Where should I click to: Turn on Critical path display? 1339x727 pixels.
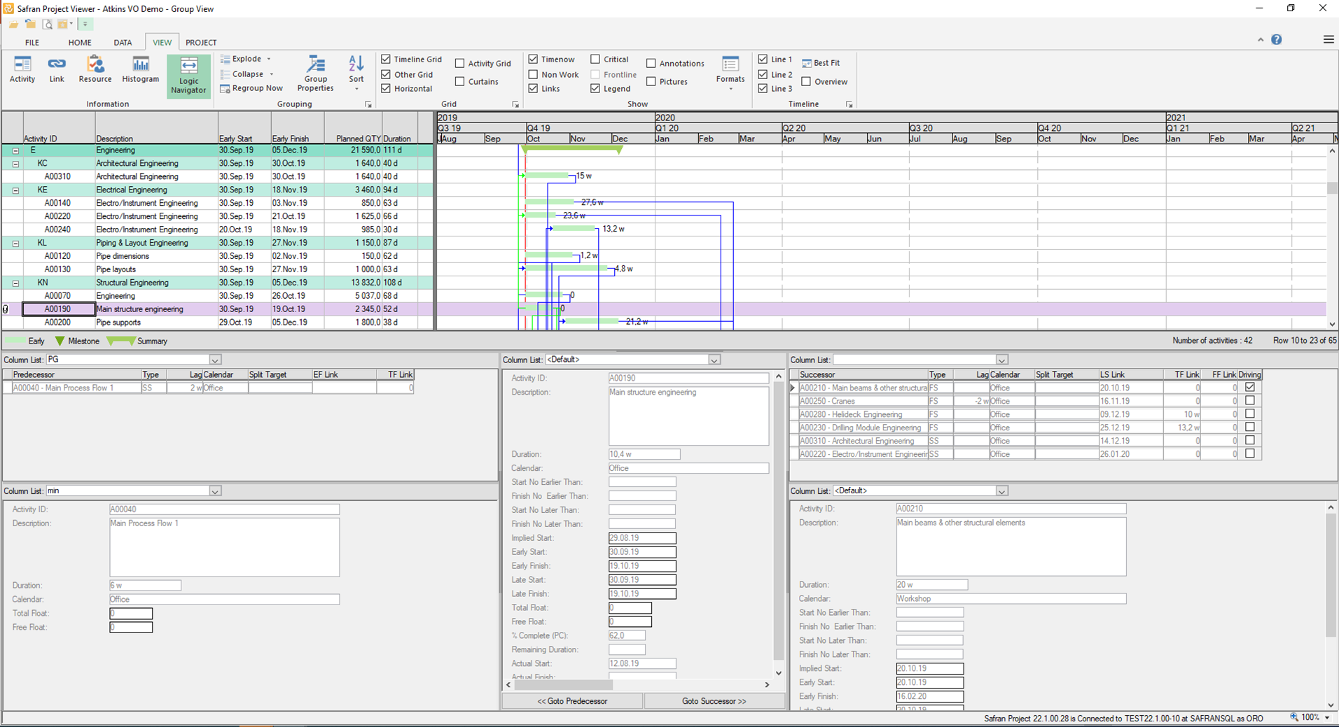[x=595, y=59]
